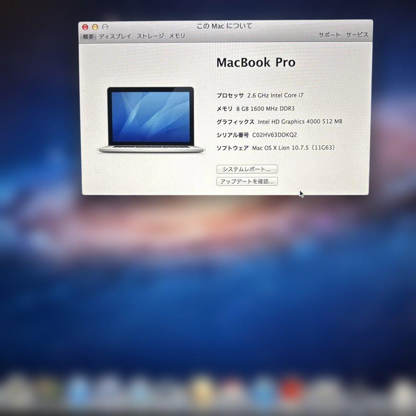Close the この Mac について window

point(85,27)
